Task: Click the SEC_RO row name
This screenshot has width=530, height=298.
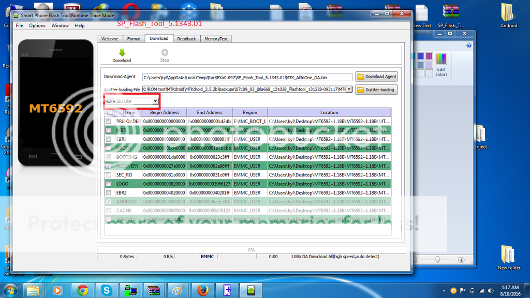Action: [x=124, y=175]
